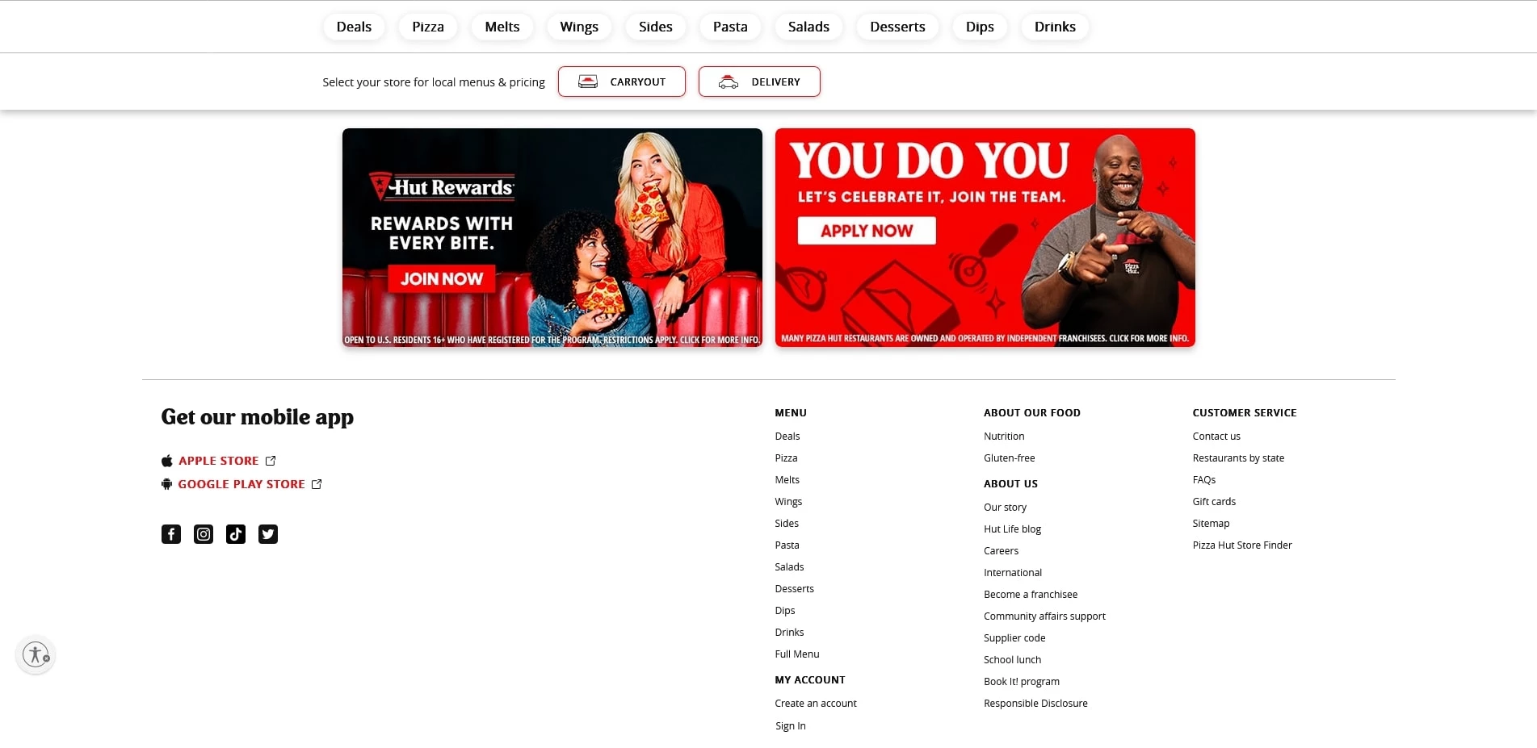Click the Android icon beside Google Play Store
1537x748 pixels.
(166, 484)
